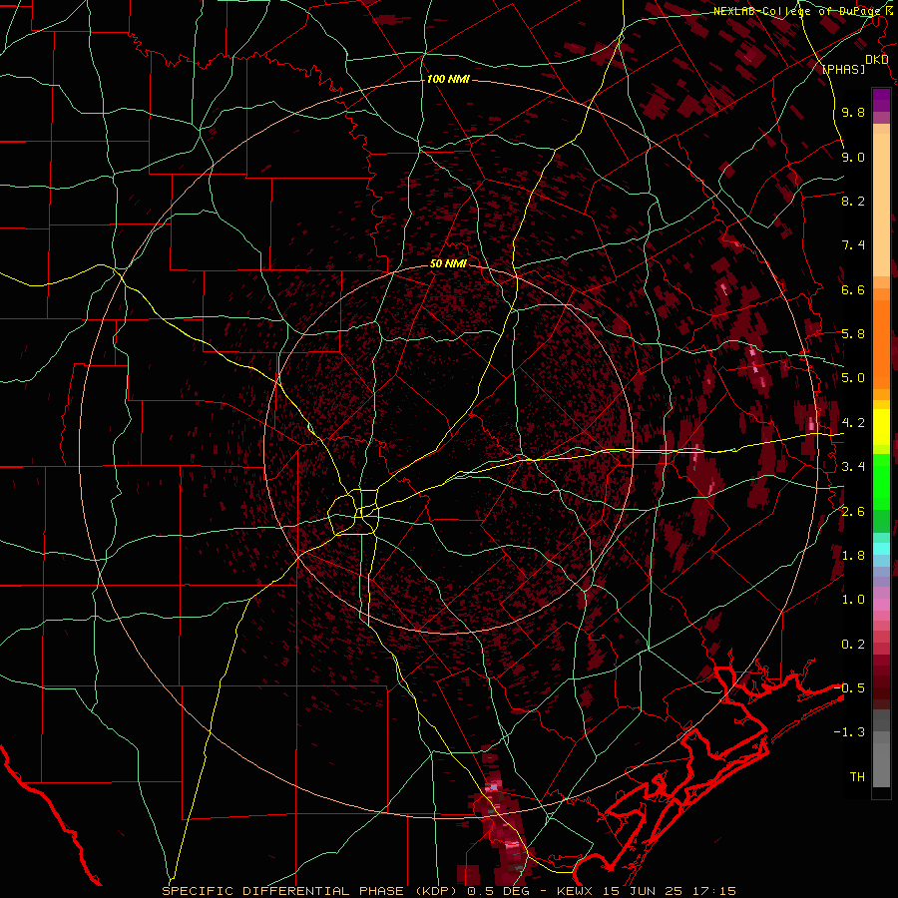Click the "[PHAS]" units label above the scale

(843, 69)
